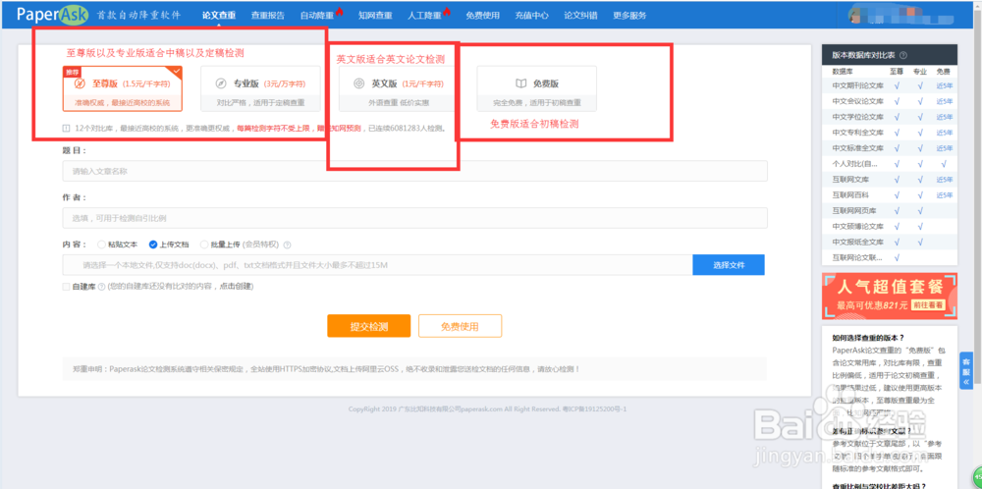Click the 郑重申明 privacy notice text
982x489 pixels.
[x=326, y=369]
